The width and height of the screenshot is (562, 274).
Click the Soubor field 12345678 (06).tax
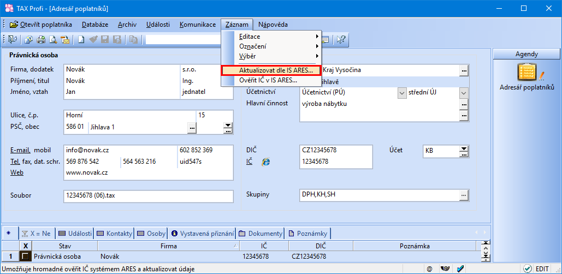pos(149,195)
